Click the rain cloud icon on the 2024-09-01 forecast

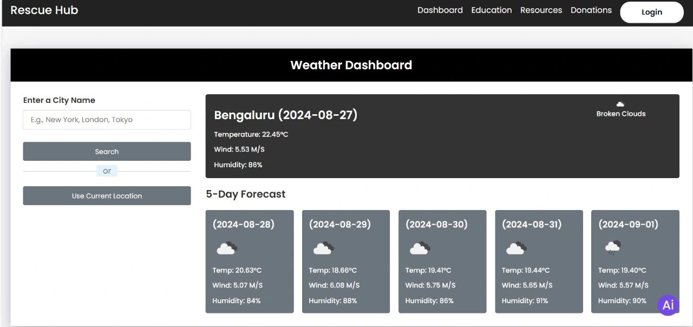(x=612, y=248)
